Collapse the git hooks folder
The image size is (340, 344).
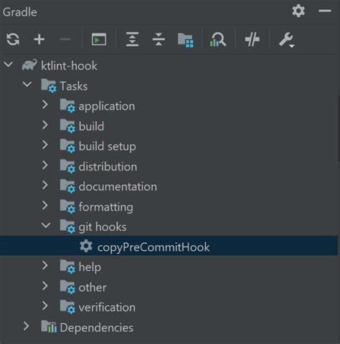46,226
